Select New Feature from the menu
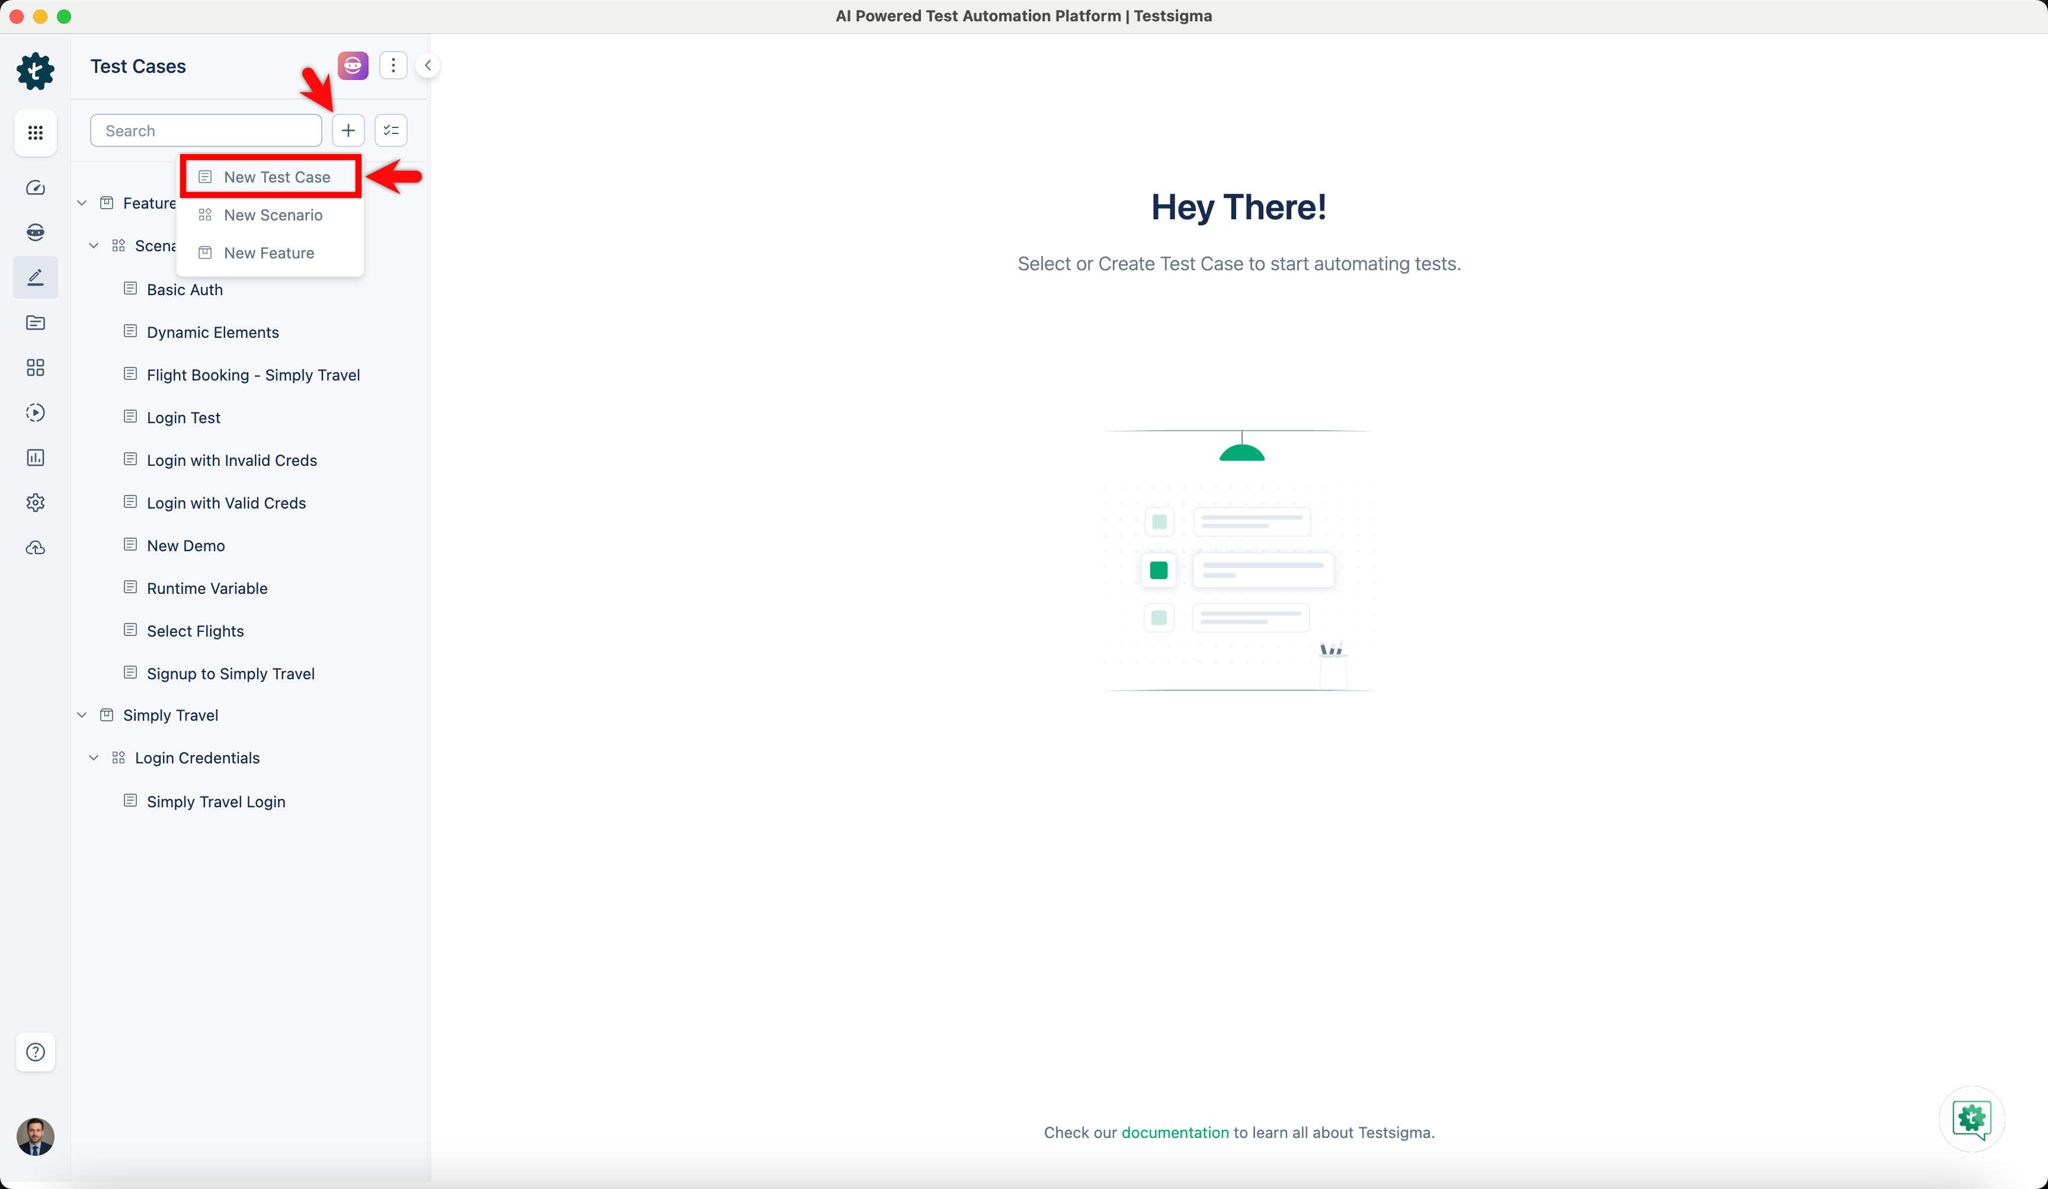Image resolution: width=2048 pixels, height=1189 pixels. pos(269,252)
